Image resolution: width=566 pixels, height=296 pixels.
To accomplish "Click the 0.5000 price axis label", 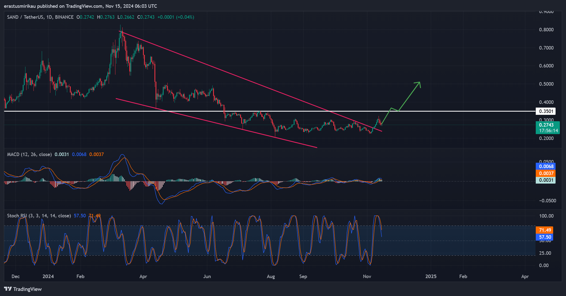I will tap(546, 84).
